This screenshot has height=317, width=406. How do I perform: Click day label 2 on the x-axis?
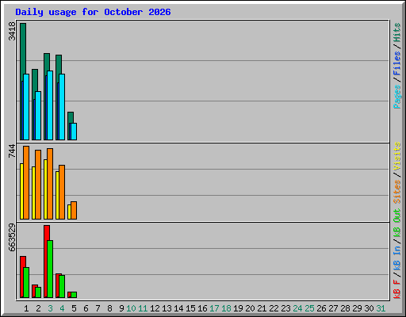point(38,308)
